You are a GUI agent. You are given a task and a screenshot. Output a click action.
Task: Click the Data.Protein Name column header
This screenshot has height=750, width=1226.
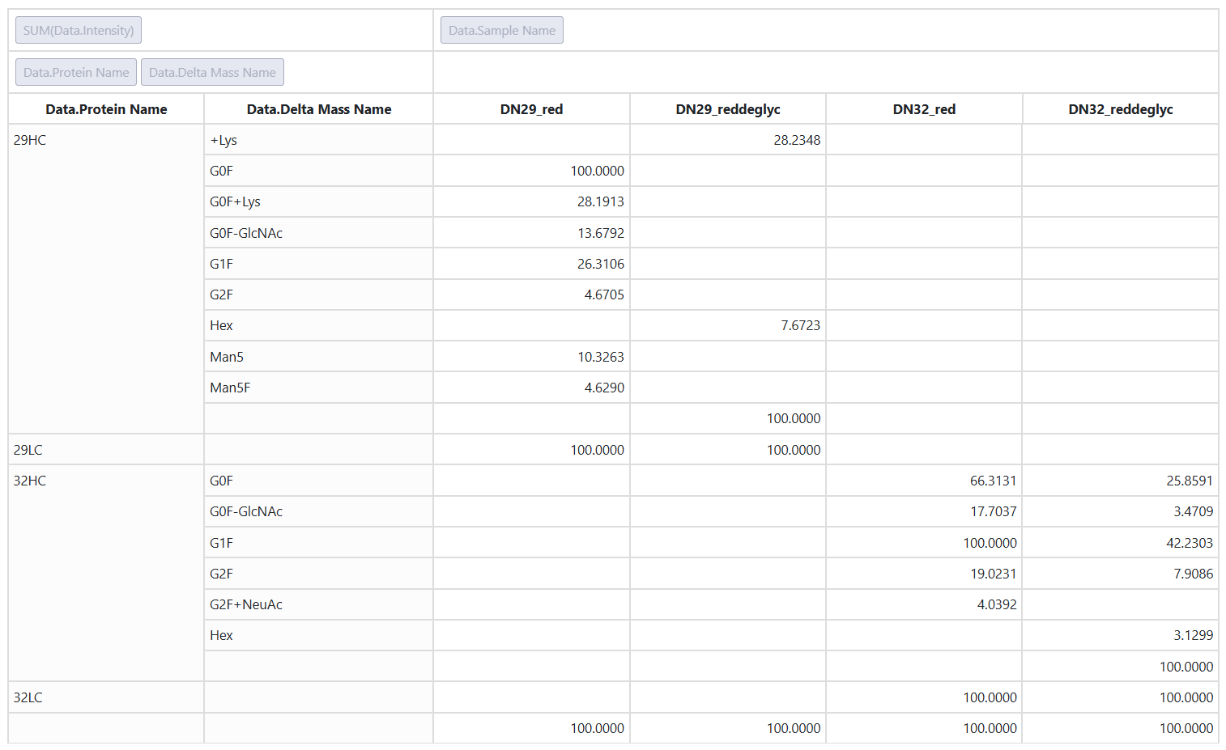[106, 109]
